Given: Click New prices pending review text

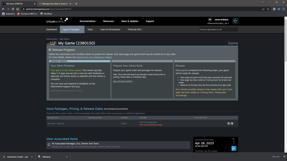Looking at the screenshot, I should [x=151, y=125].
